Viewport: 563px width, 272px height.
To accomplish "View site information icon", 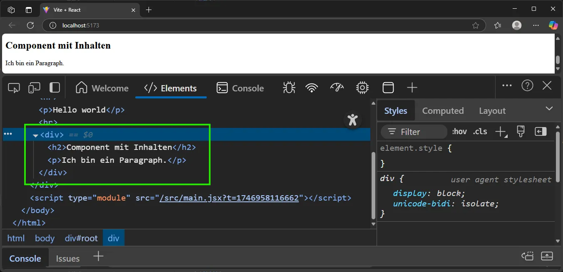I will [52, 25].
